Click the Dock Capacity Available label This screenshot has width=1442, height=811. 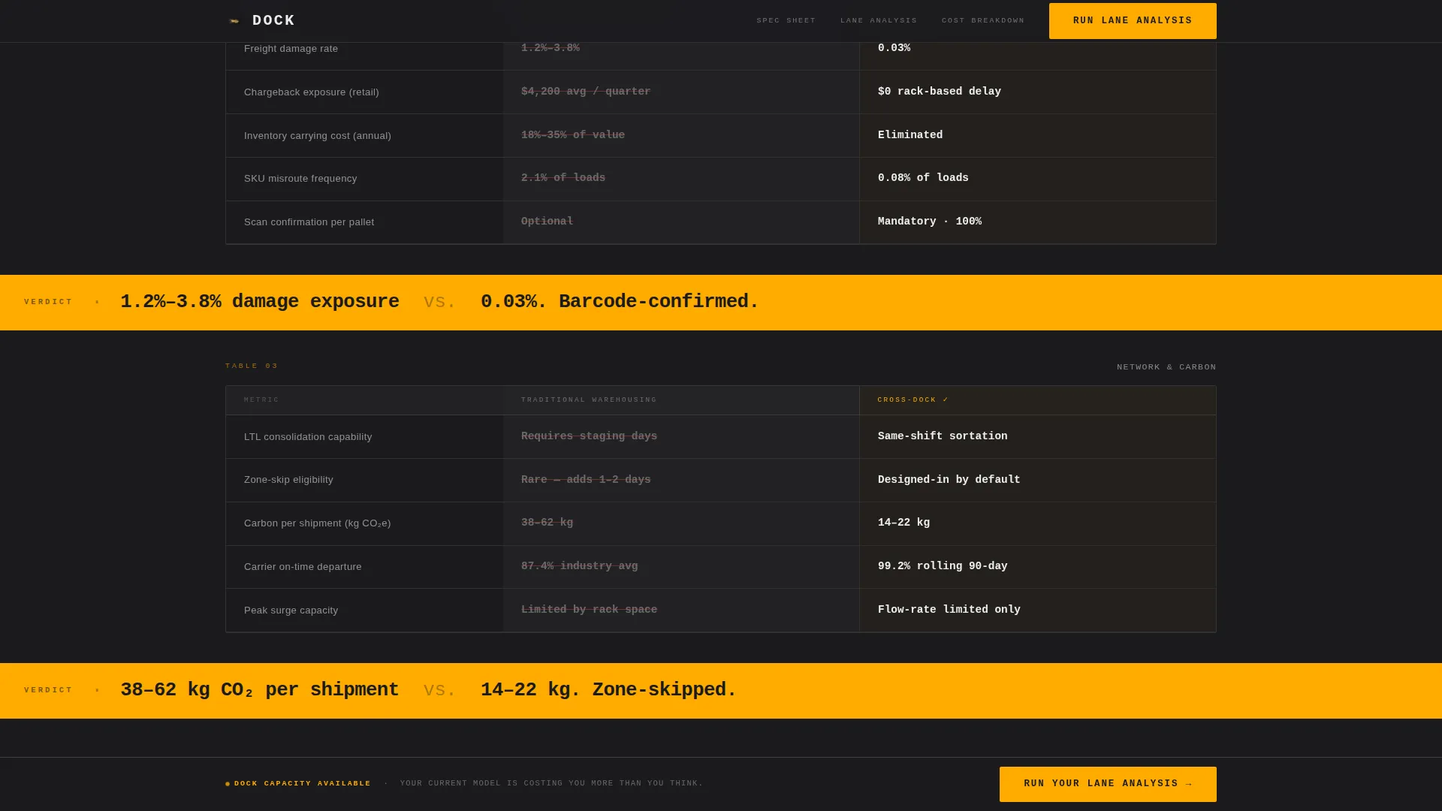(303, 784)
